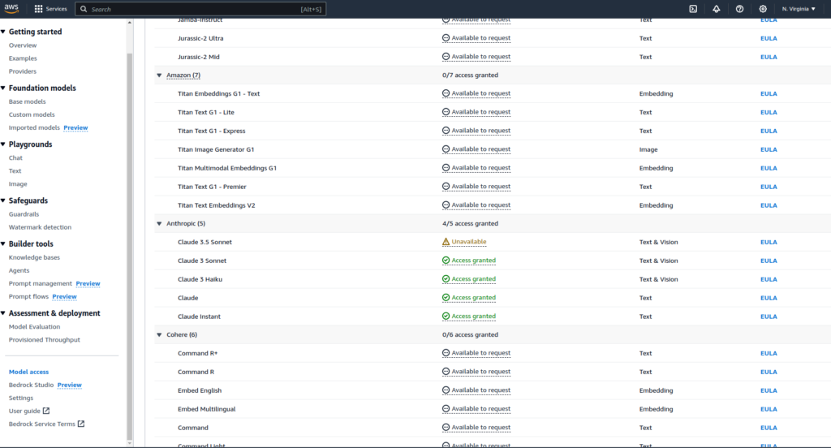Click the 4/5 access granted text

coord(470,224)
